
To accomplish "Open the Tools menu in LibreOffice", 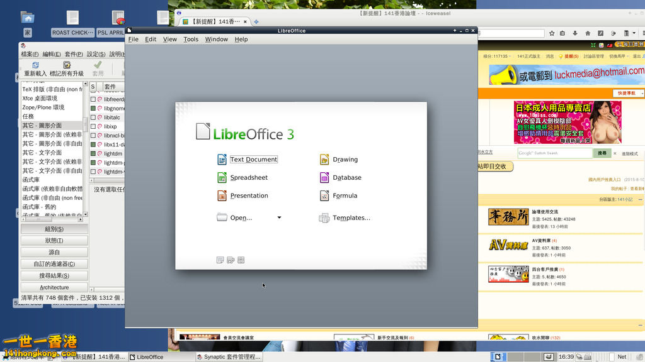I will click(x=191, y=40).
